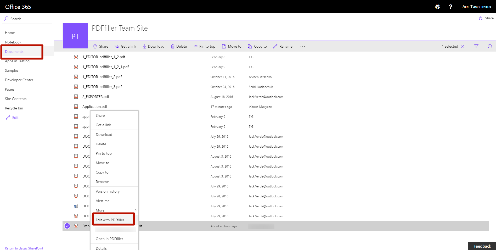Open Site Contents navigation link
The height and width of the screenshot is (250, 496).
point(16,99)
